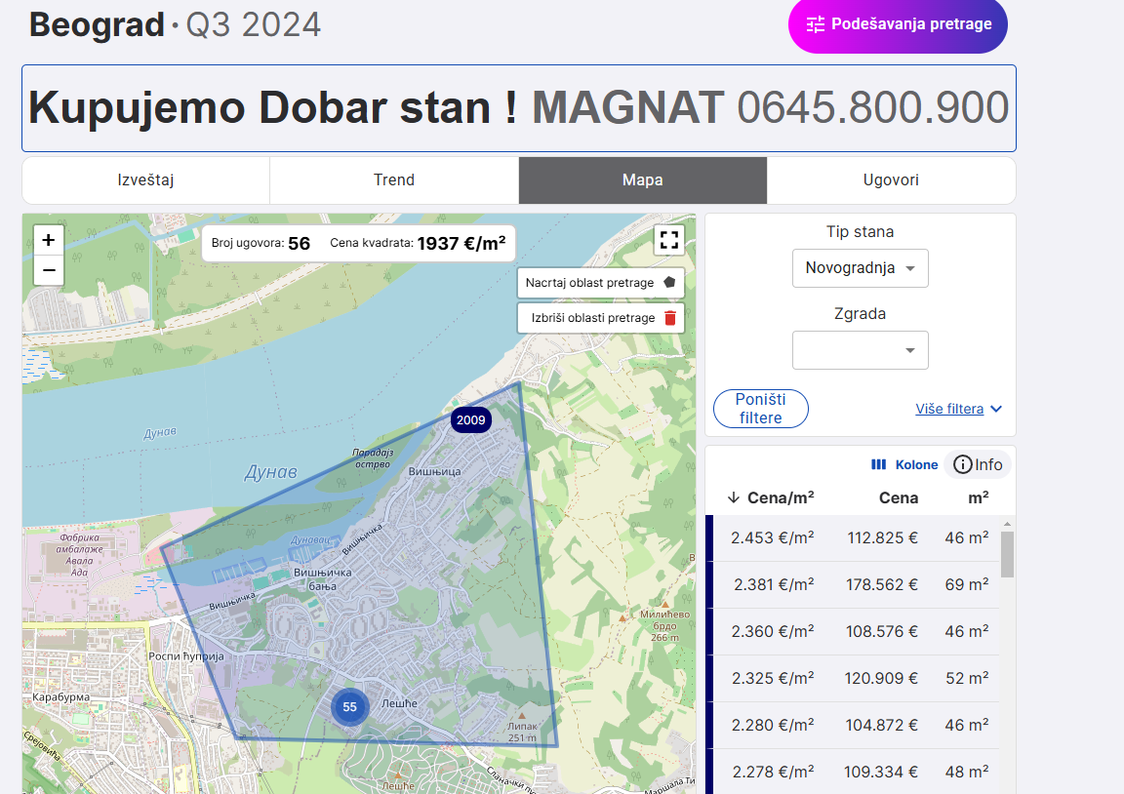
Task: Click the 2009 price marker on map
Action: [x=470, y=420]
